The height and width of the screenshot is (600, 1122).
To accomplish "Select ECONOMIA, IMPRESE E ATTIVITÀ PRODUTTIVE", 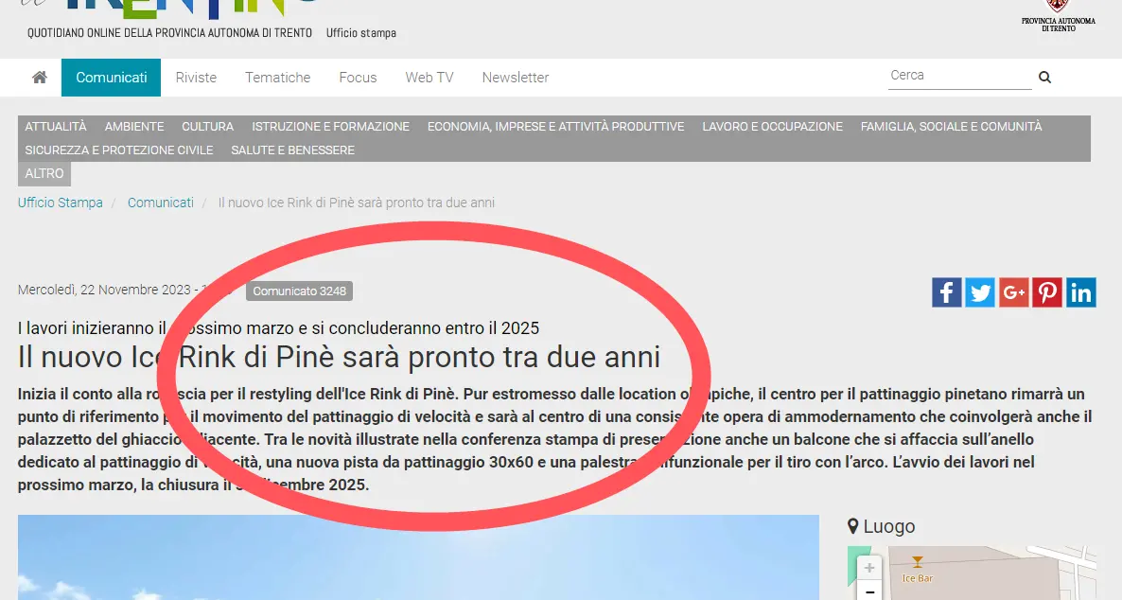I will pos(556,126).
